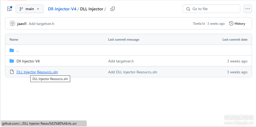
Task: View the commit History
Action: coord(237,23)
